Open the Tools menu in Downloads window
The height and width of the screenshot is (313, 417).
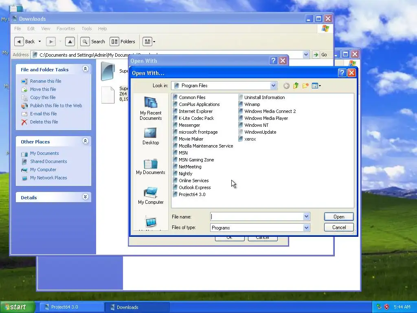[x=86, y=29]
